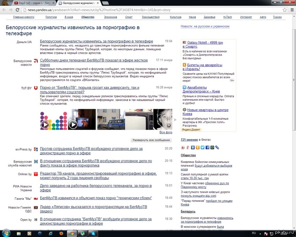Go back with the browser back arrow
The width and height of the screenshot is (296, 237).
[4, 10]
